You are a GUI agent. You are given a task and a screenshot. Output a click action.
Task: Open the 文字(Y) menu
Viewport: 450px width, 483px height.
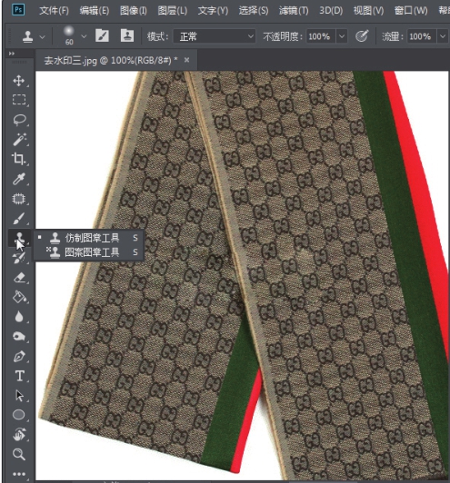213,11
